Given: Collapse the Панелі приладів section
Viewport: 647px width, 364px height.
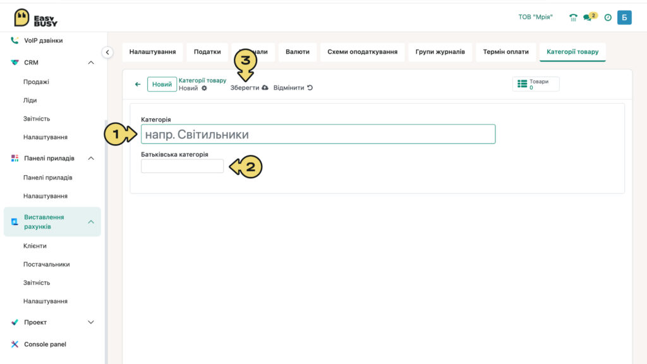Looking at the screenshot, I should click(x=91, y=158).
